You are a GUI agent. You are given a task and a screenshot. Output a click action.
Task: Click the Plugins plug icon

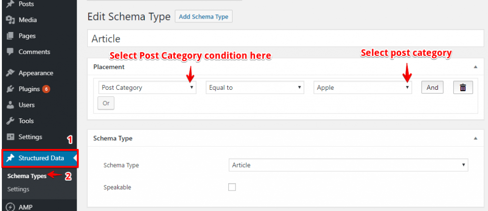[x=10, y=89]
